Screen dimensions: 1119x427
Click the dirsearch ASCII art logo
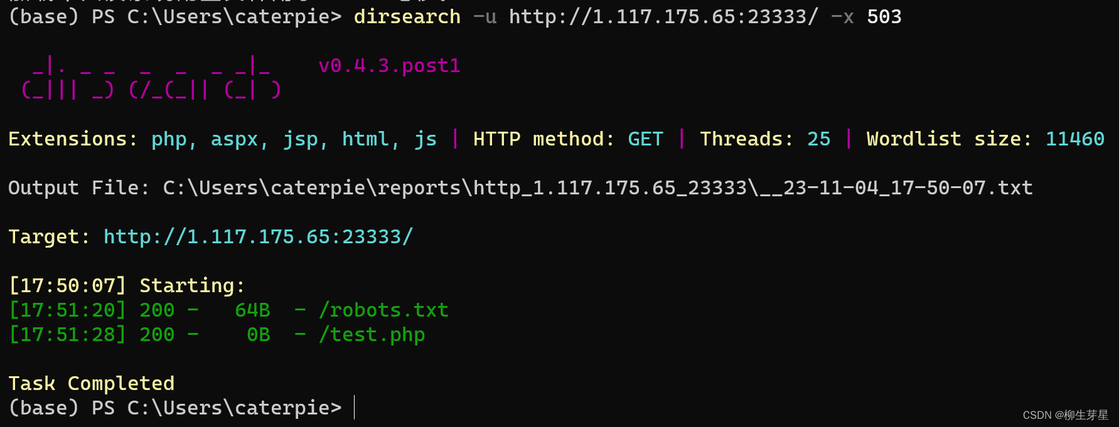coord(151,78)
